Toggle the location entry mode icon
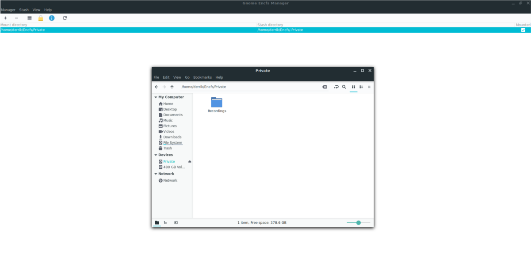 click(336, 87)
